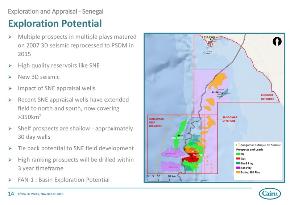Click 'Impact of SNE appraisal wells' bullet
Image resolution: width=290 pixels, height=205 pixels.
pos(57,88)
